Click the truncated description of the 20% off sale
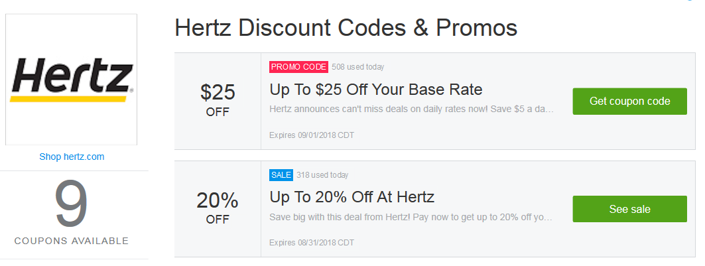705x266 pixels. pyautogui.click(x=411, y=217)
